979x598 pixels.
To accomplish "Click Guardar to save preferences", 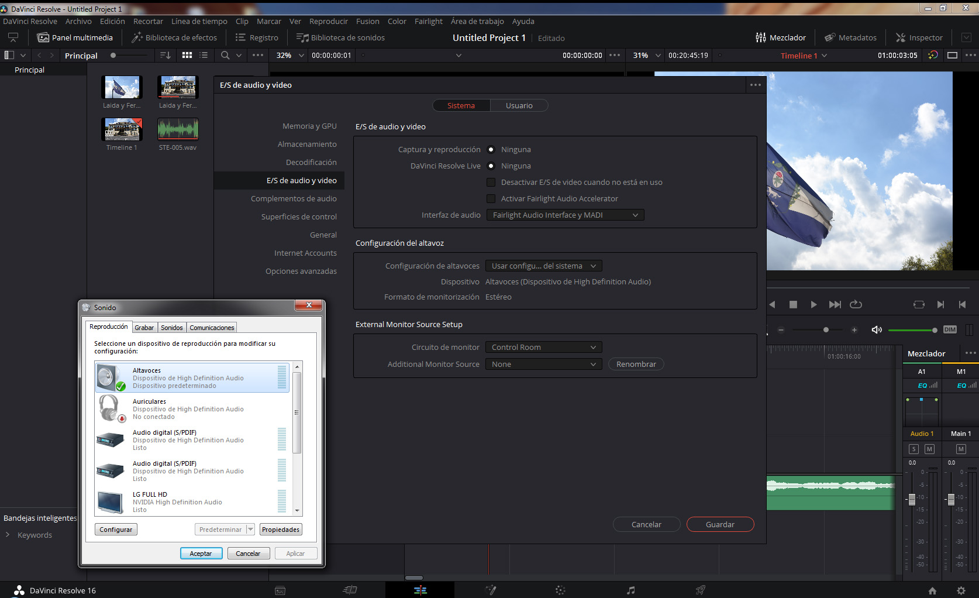I will pos(720,525).
